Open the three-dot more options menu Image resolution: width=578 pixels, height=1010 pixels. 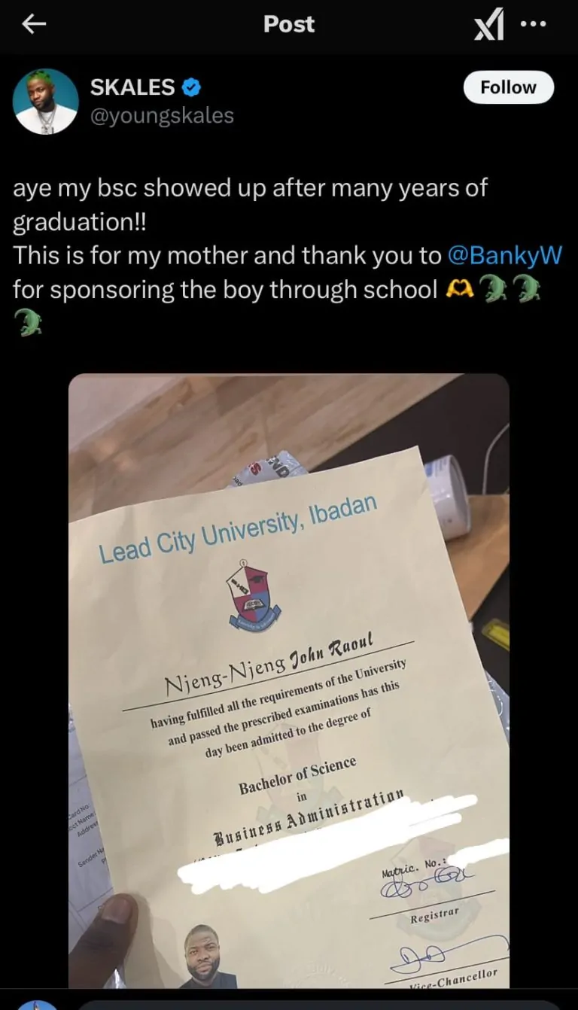tap(533, 24)
